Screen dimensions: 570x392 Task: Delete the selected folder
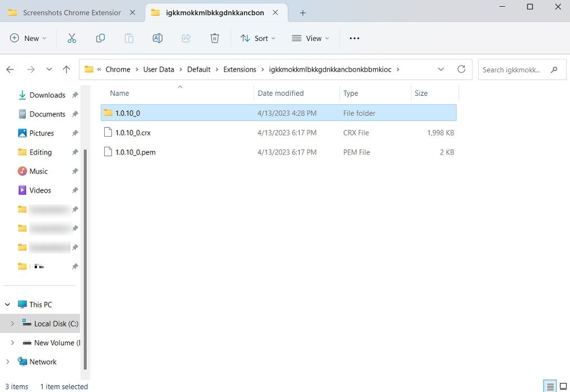point(214,38)
